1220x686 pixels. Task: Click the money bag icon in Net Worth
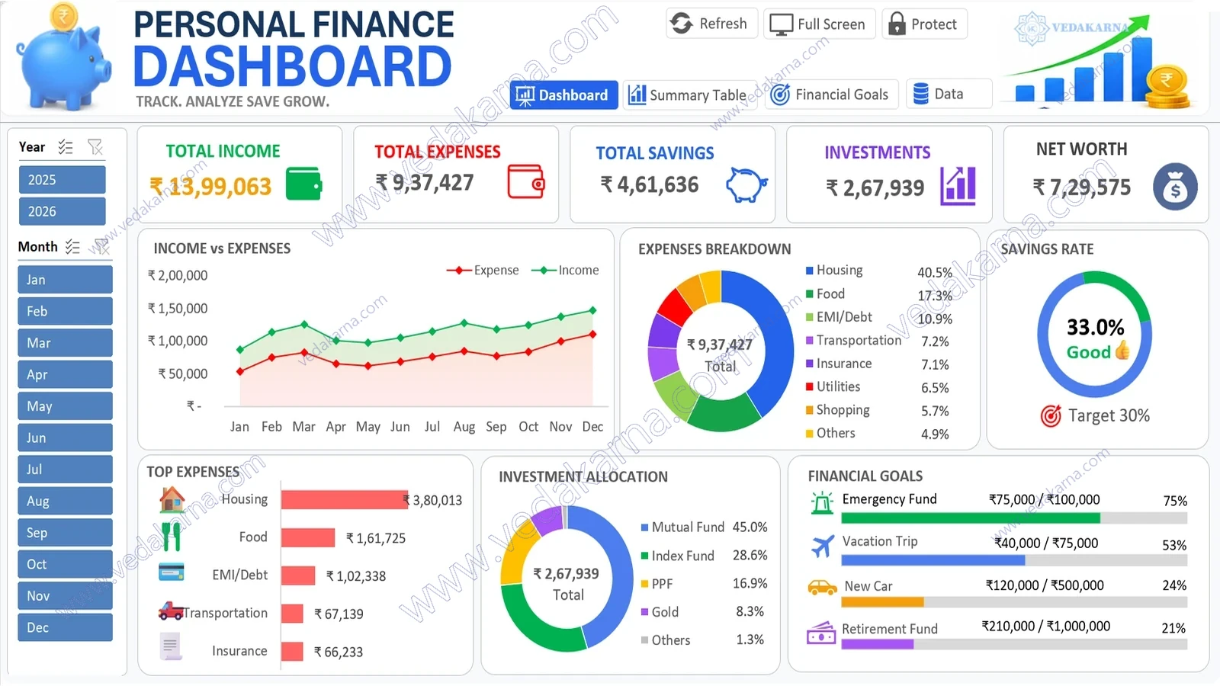pos(1175,187)
